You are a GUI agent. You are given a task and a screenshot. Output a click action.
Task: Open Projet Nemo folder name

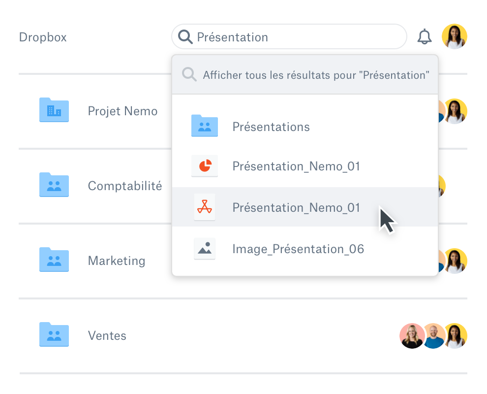[122, 111]
